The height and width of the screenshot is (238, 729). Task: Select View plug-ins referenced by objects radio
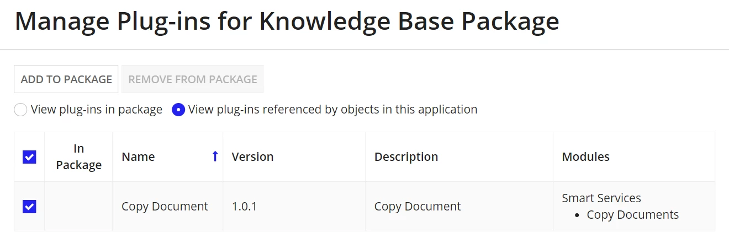[x=178, y=110]
